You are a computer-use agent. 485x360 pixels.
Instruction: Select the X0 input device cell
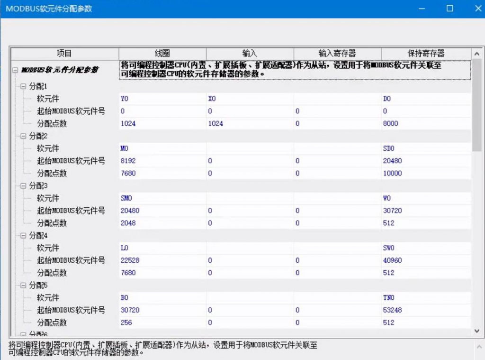pos(250,99)
